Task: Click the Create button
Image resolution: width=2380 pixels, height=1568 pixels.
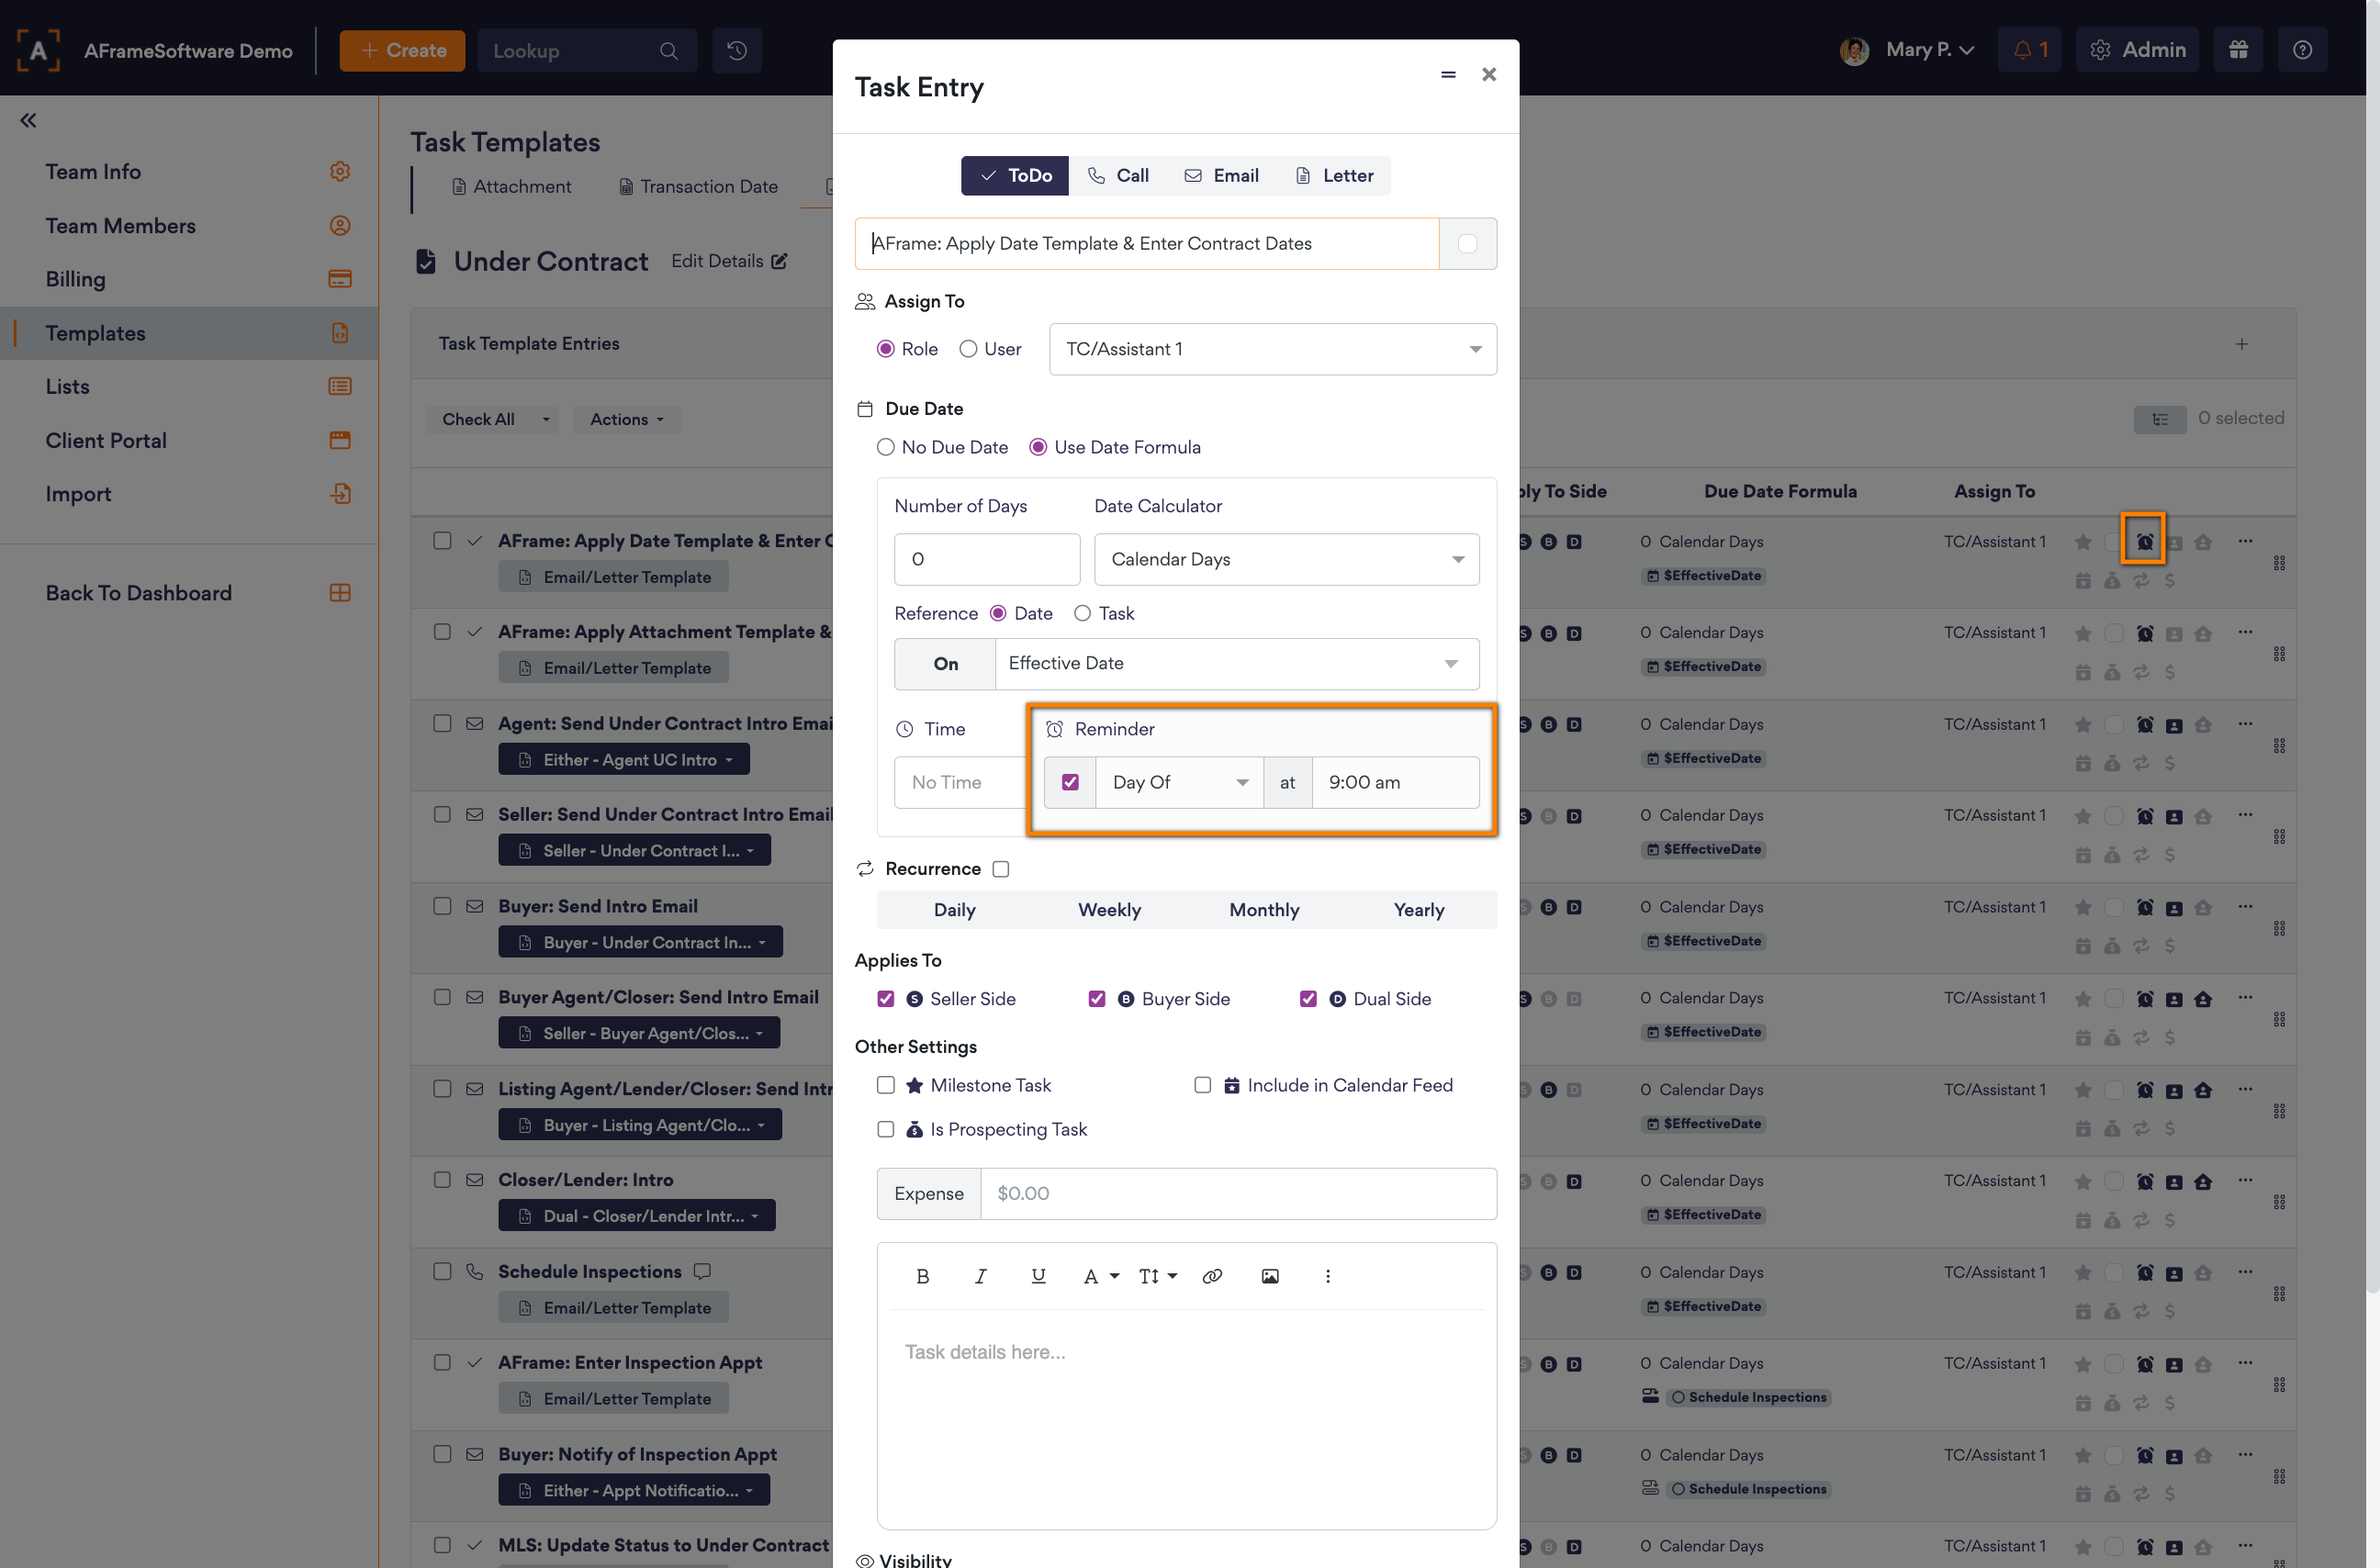Action: click(x=403, y=50)
